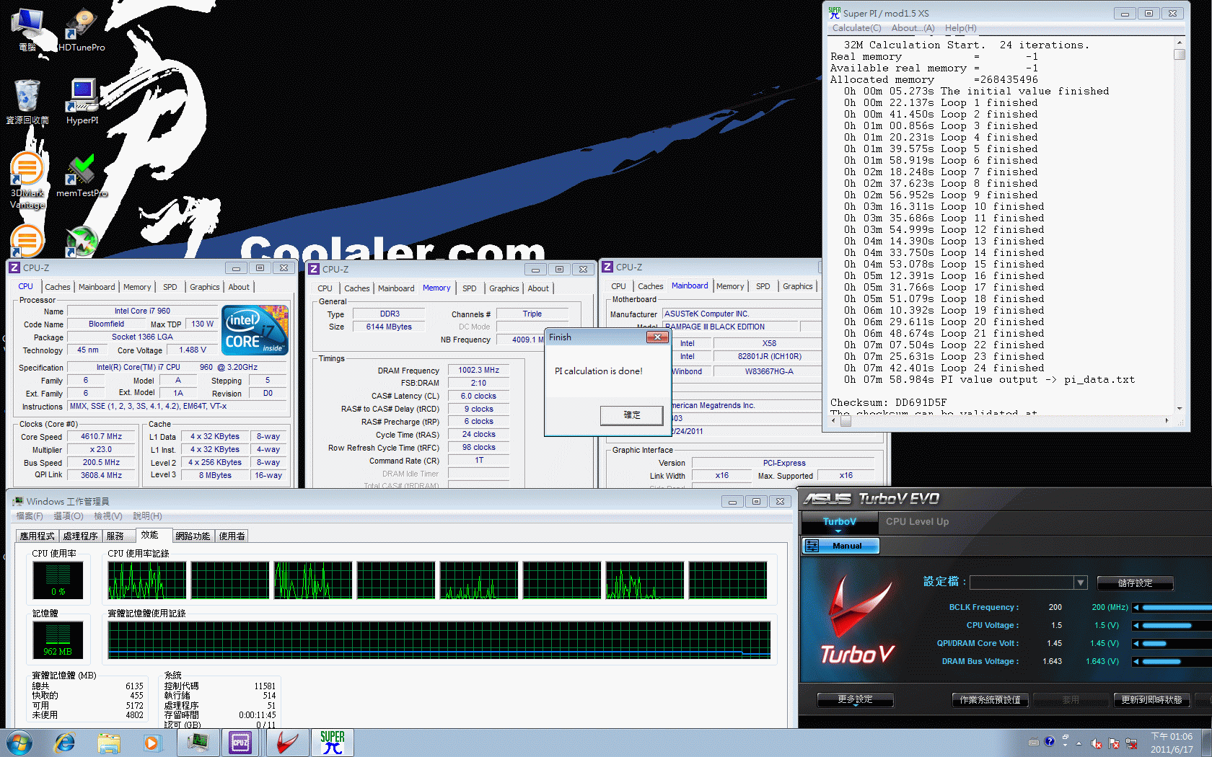This screenshot has height=757, width=1212.
Task: Show hidden tray icons arrow
Action: (x=1079, y=743)
